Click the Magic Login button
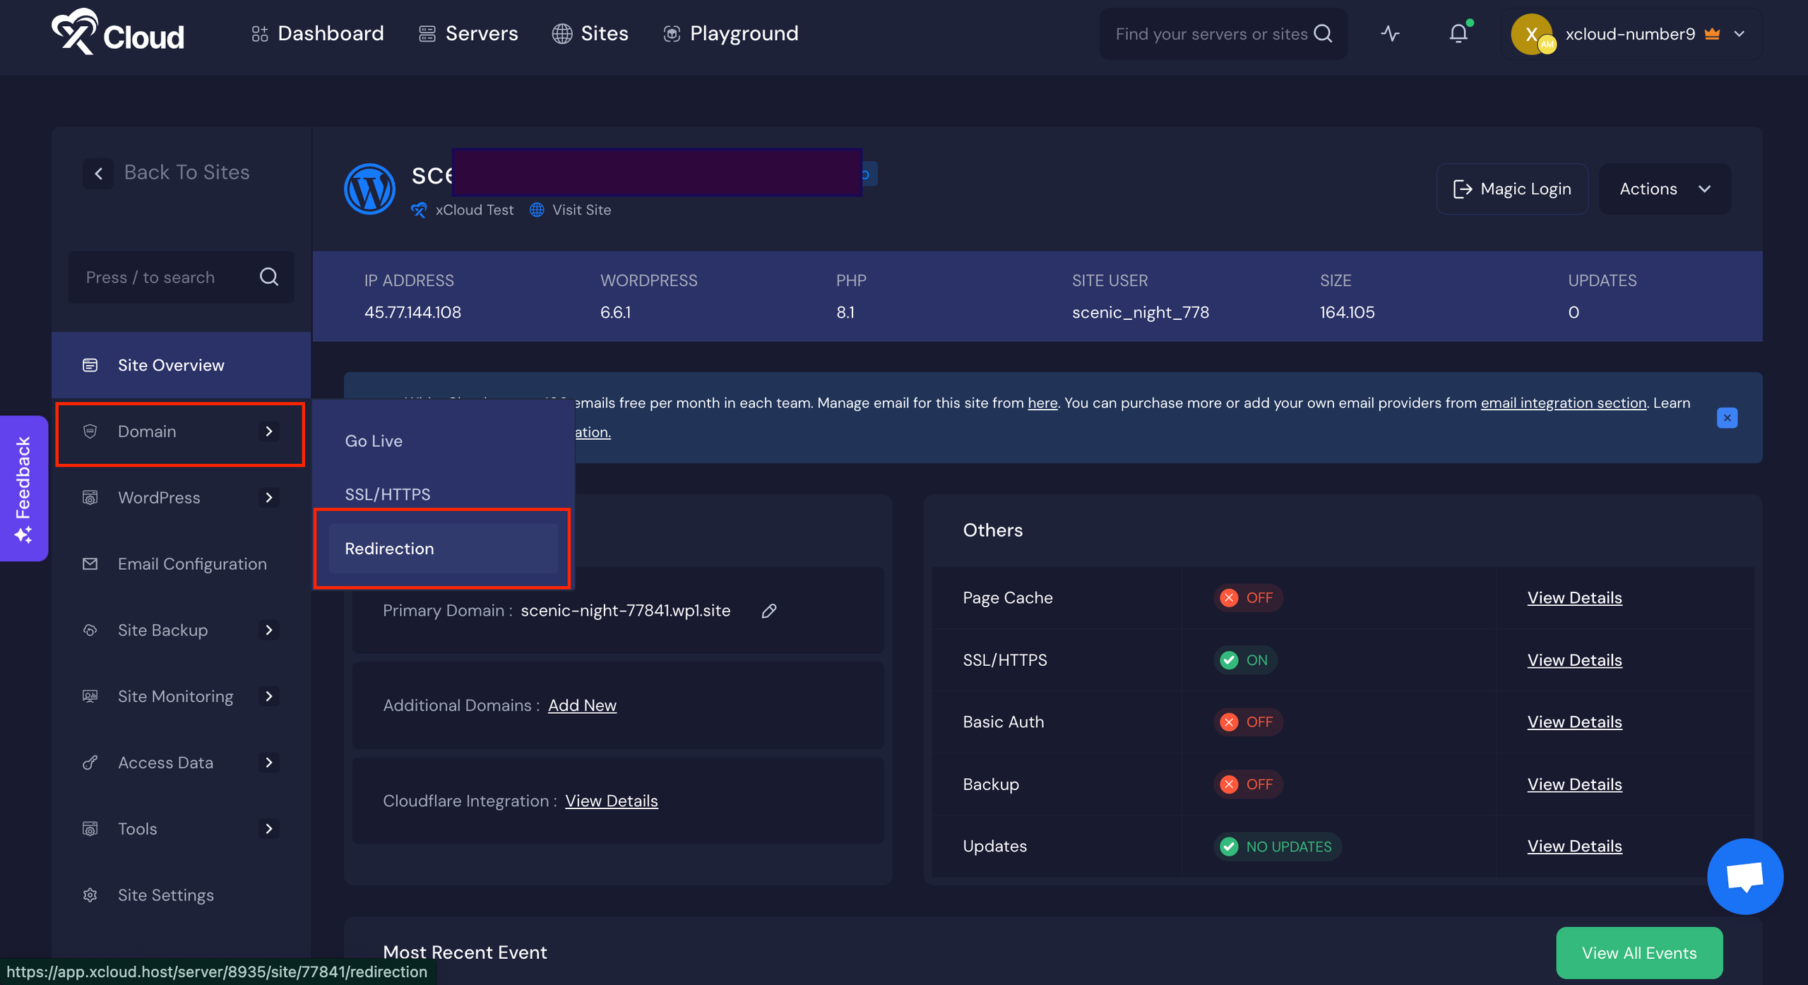The height and width of the screenshot is (985, 1808). [1512, 189]
